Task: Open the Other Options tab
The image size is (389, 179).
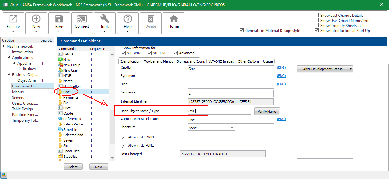Action: click(x=249, y=61)
